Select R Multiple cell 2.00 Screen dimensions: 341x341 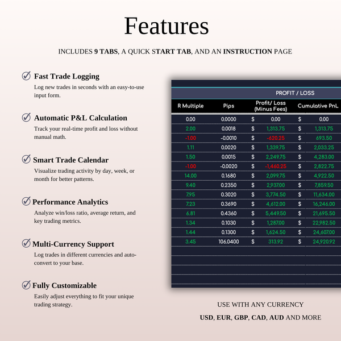(190, 129)
